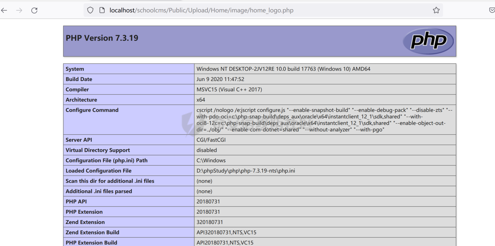This screenshot has height=246, width=495.
Task: Click the PHP logo image
Action: (x=428, y=41)
